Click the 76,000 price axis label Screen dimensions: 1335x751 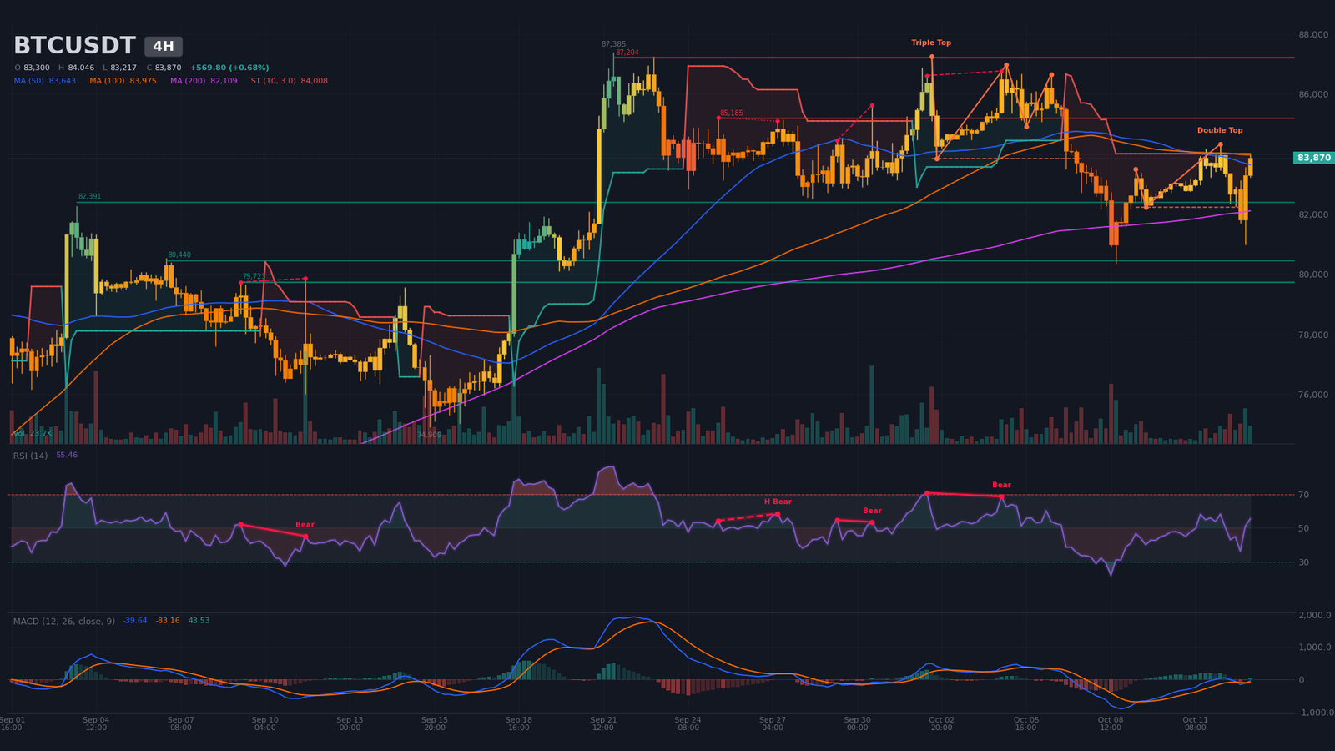(1313, 395)
